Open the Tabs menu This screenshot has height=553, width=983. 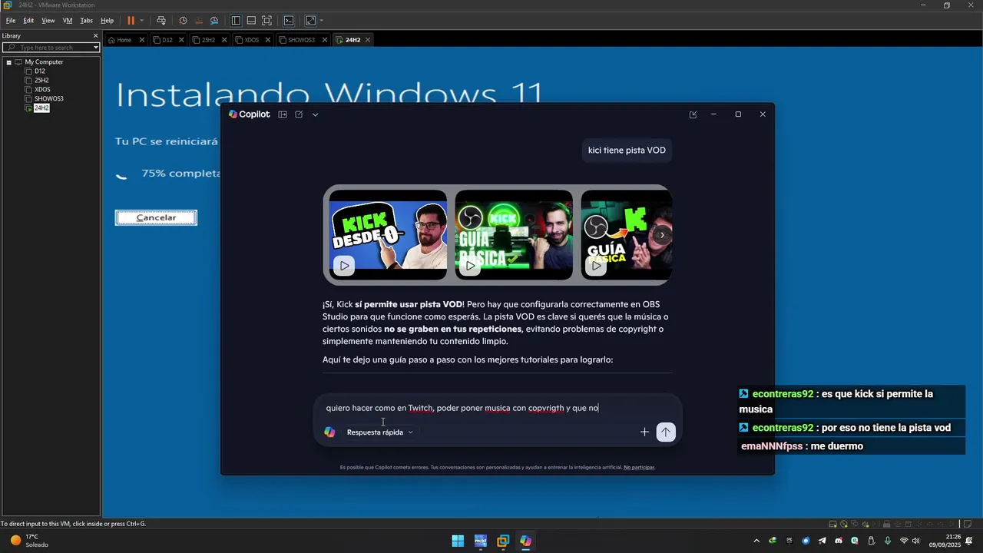[87, 21]
